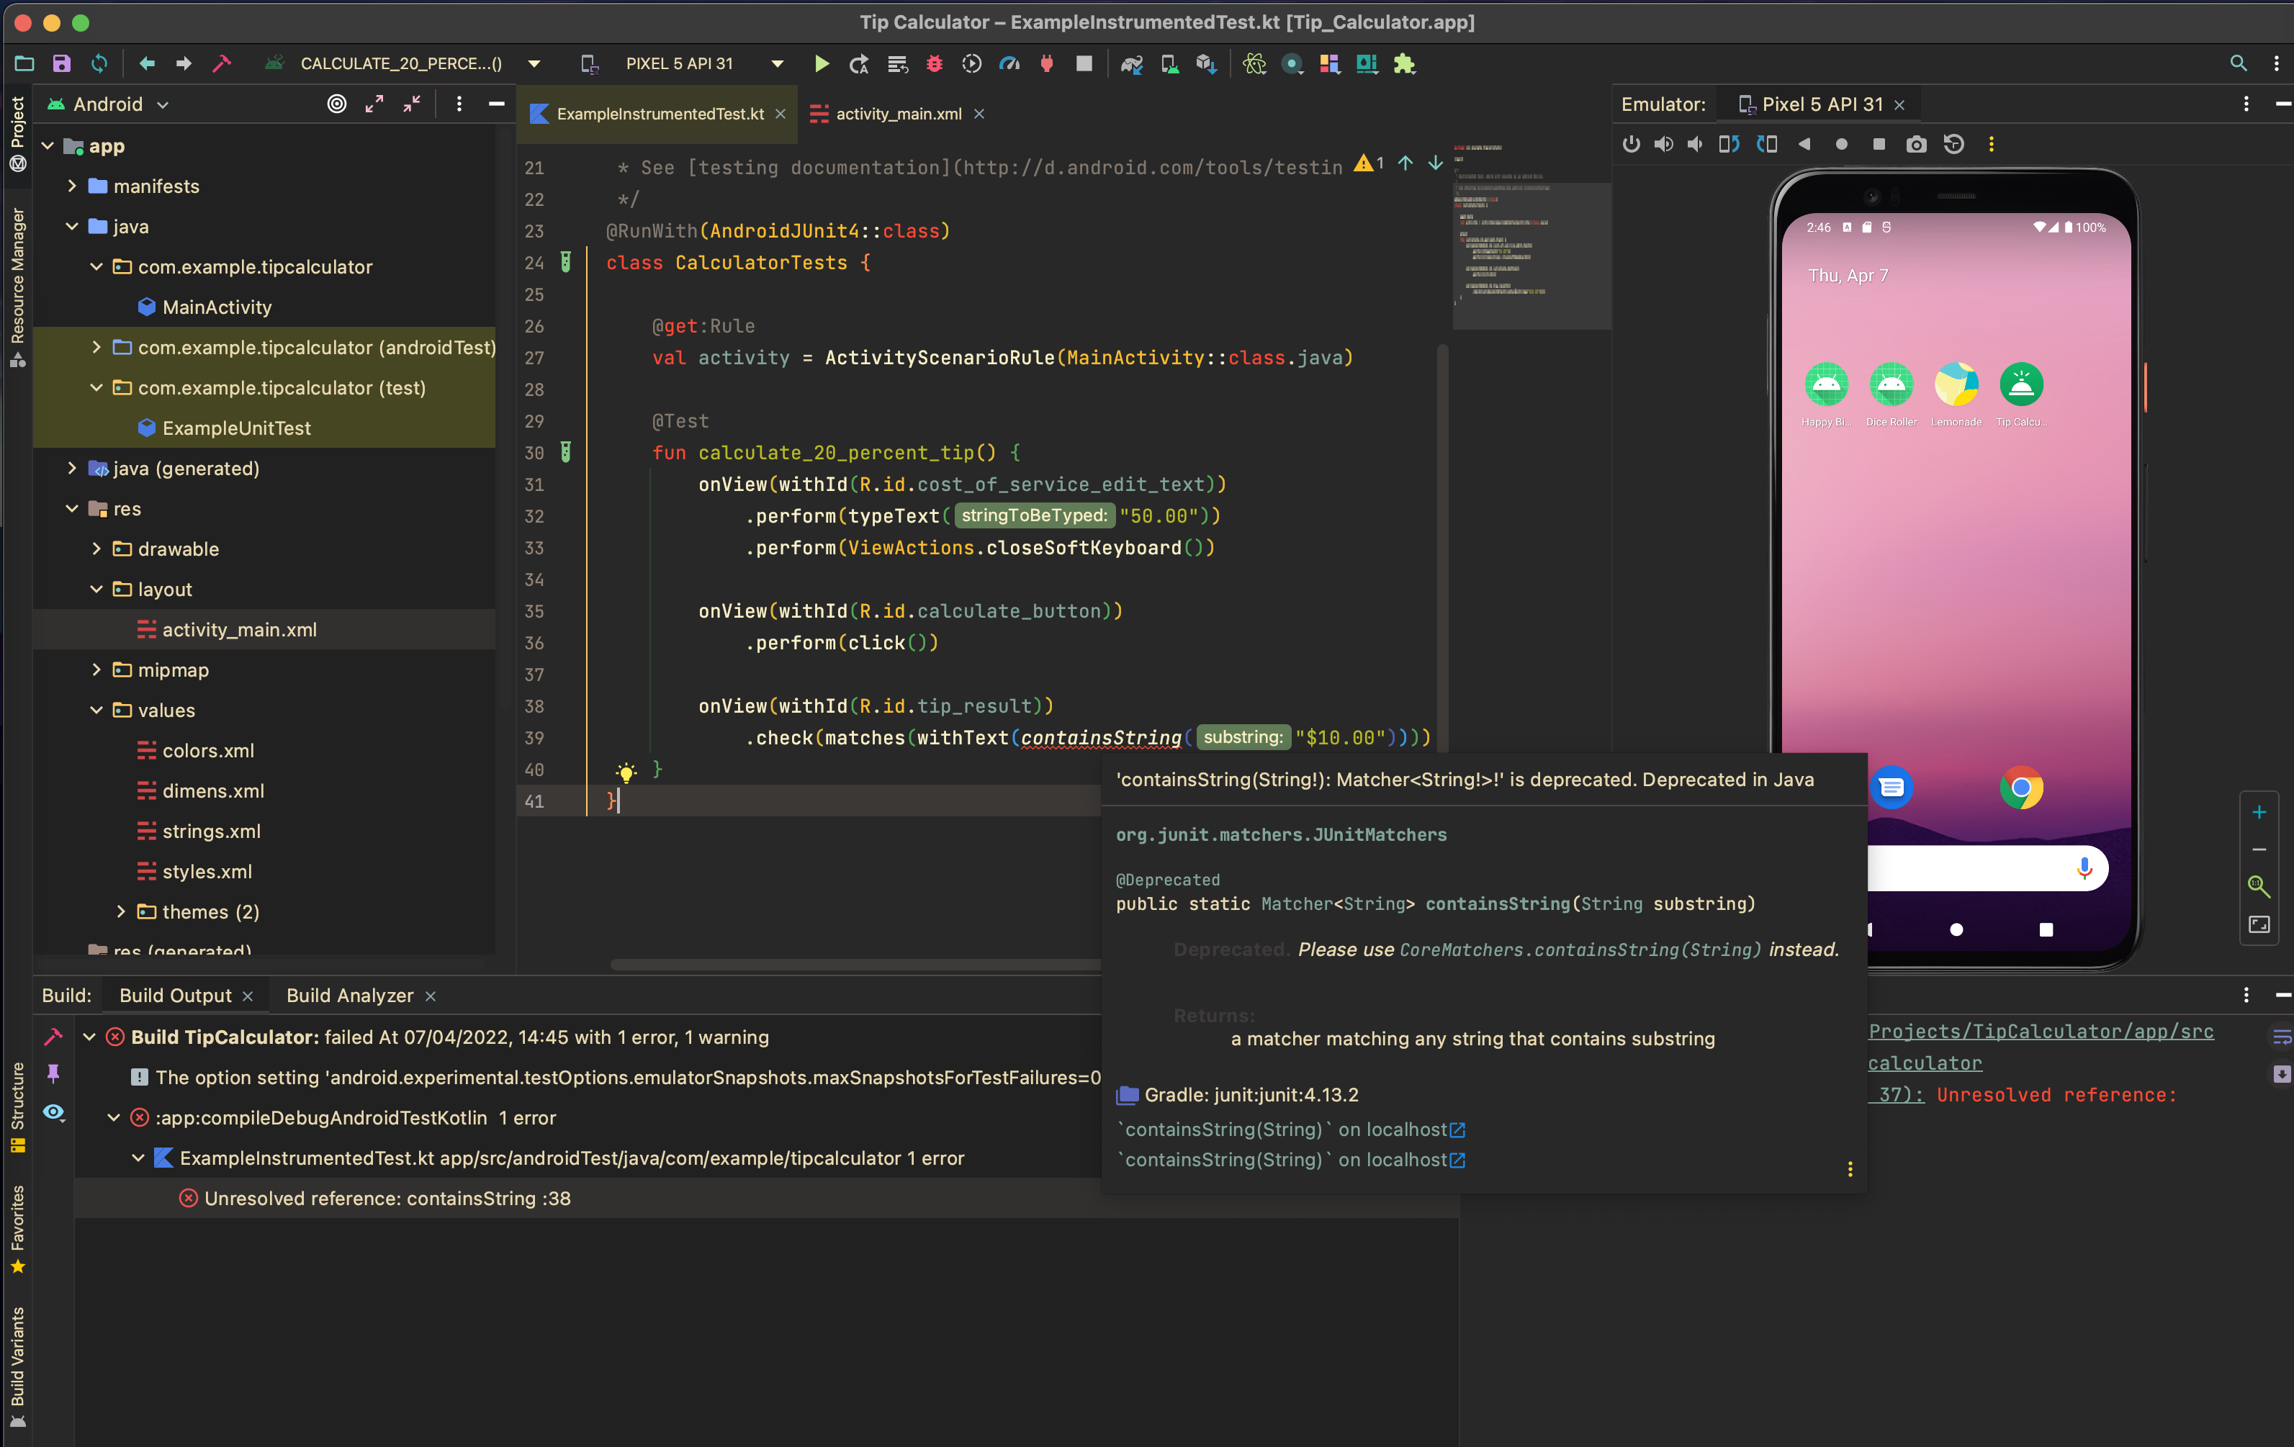Click the Make Project hammer icon
Image resolution: width=2294 pixels, height=1447 pixels.
221,64
